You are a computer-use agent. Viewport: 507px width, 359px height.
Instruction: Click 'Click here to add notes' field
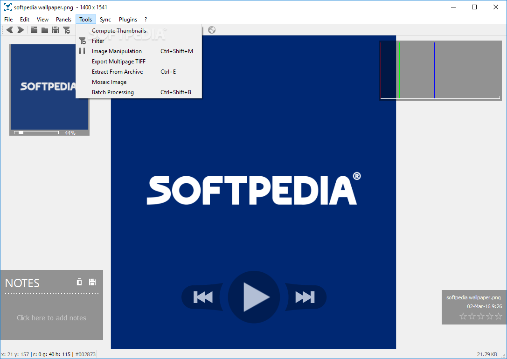click(51, 318)
